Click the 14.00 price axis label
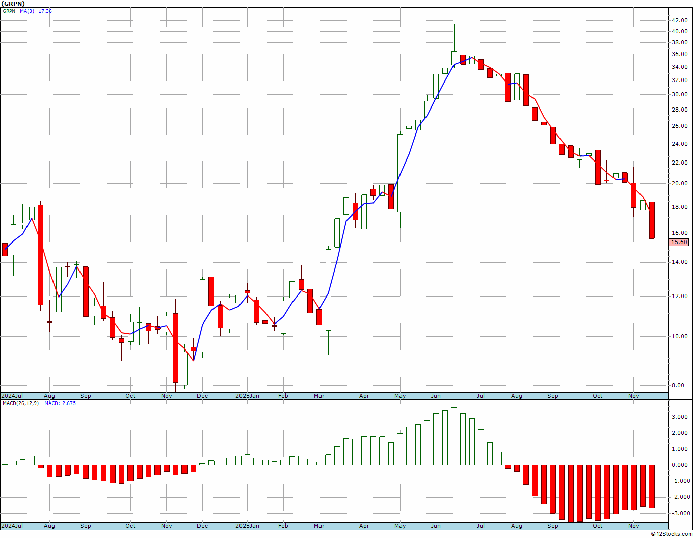This screenshot has width=693, height=538. 679,262
